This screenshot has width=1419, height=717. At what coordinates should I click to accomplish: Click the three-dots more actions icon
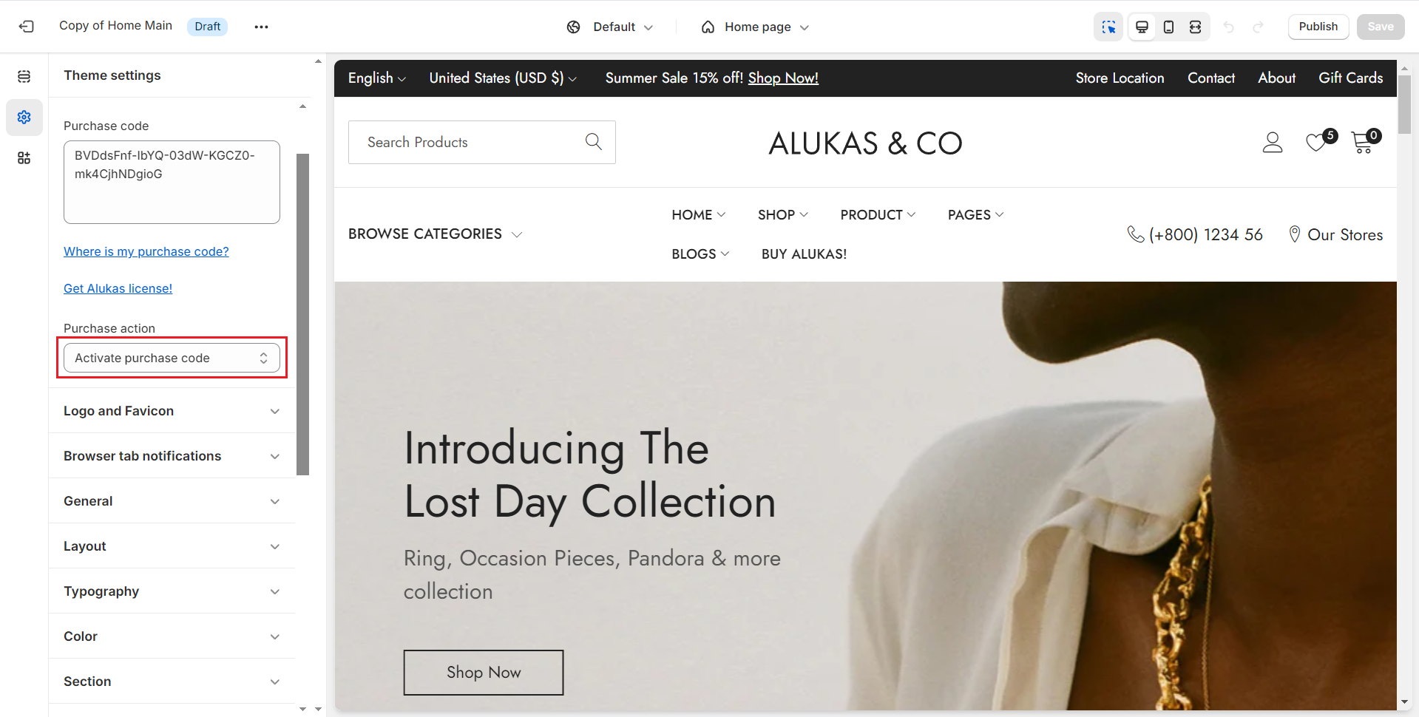[261, 27]
